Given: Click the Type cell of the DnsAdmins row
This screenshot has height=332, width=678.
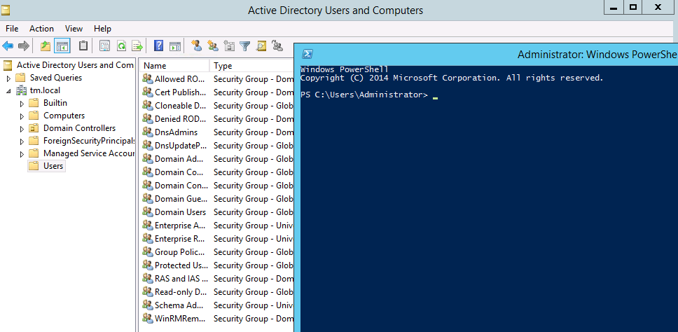Looking at the screenshot, I should [254, 132].
